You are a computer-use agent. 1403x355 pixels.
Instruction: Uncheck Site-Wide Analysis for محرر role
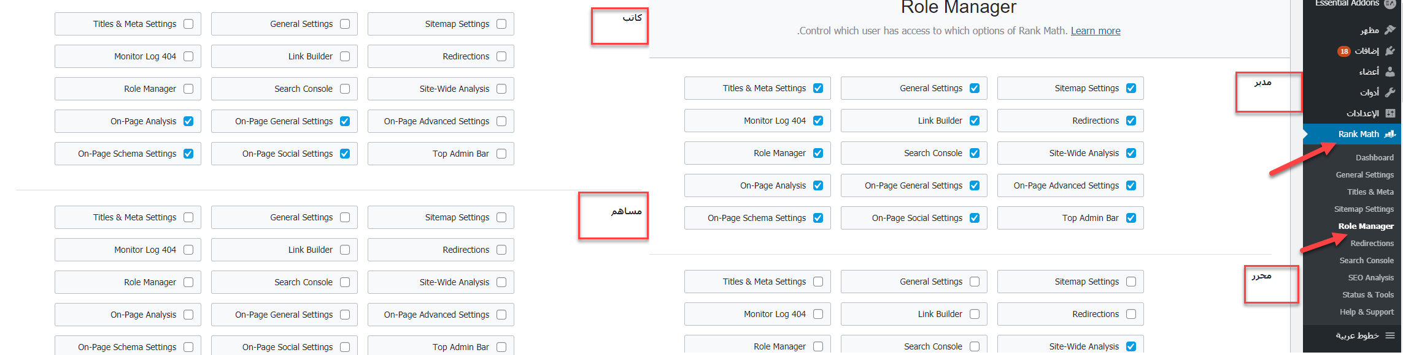[x=1131, y=346]
